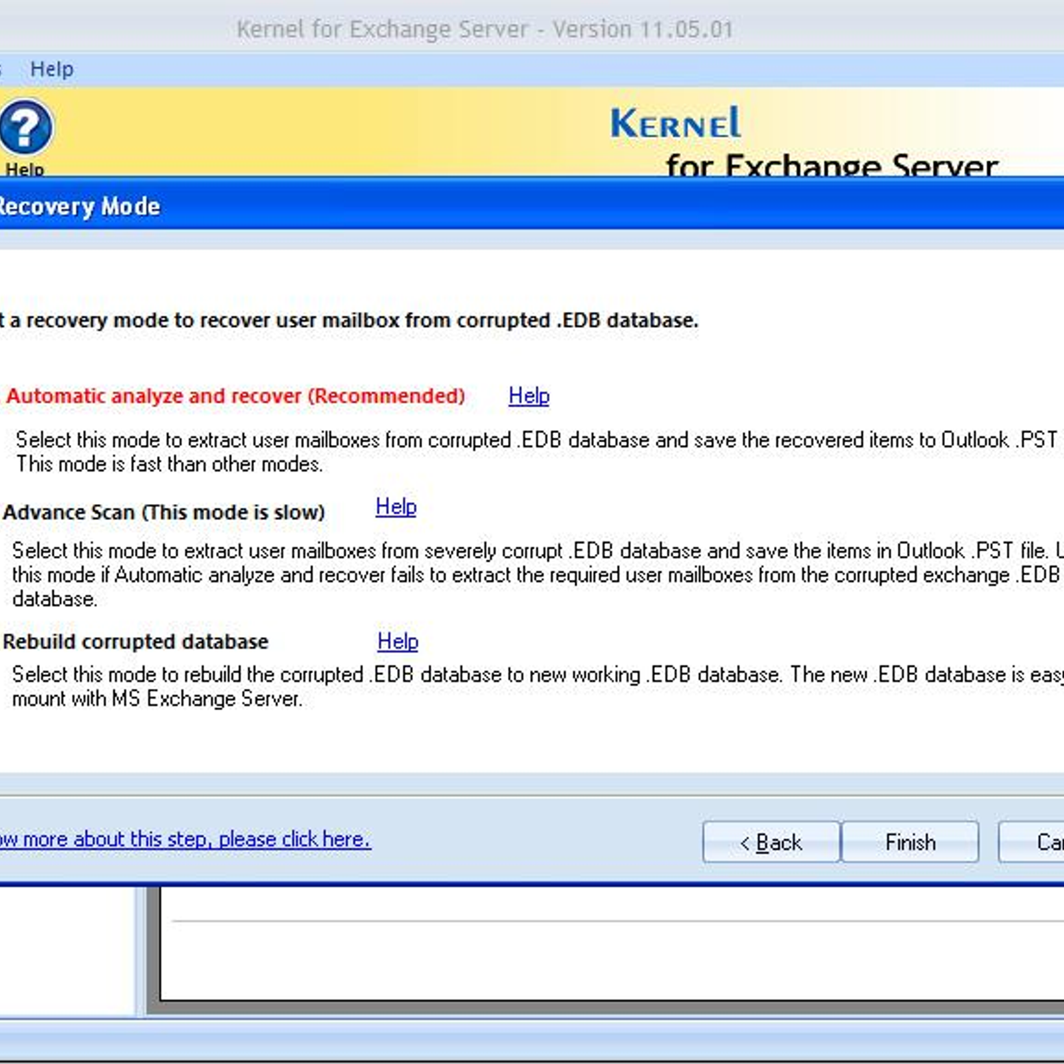Choose Automatic analyze and recover (Recommended) mode
Image resolution: width=1064 pixels, height=1064 pixels.
235,396
